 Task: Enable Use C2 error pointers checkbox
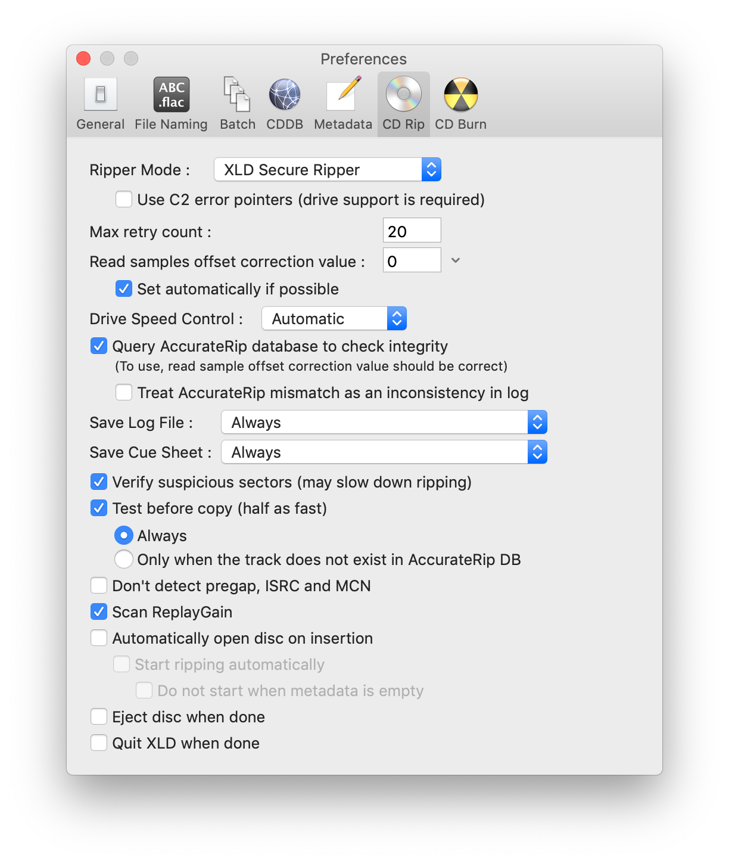[x=124, y=200]
